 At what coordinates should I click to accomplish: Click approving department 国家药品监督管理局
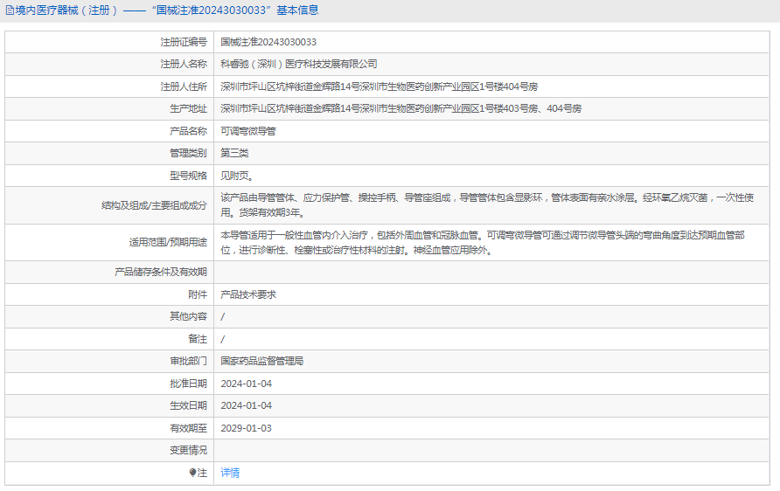tap(262, 362)
